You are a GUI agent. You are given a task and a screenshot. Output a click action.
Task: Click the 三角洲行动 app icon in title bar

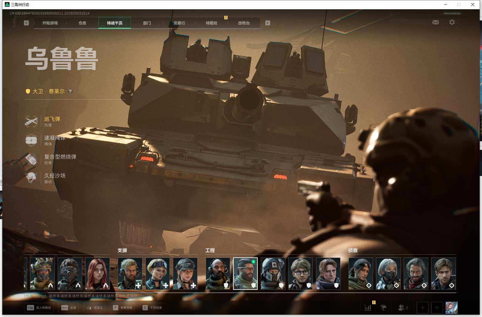7,4
